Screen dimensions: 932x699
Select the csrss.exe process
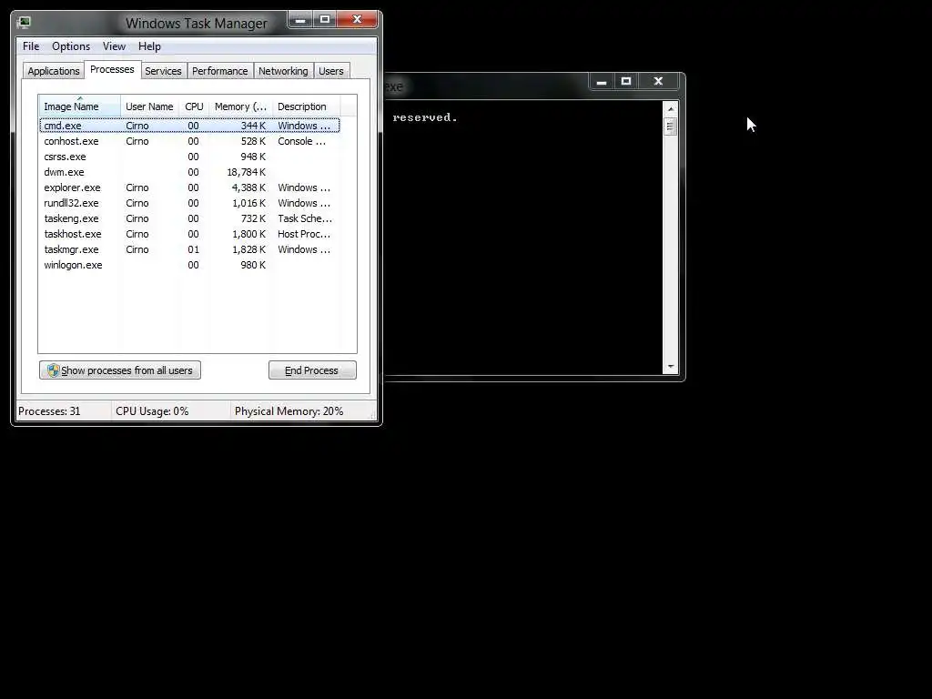pos(189,157)
